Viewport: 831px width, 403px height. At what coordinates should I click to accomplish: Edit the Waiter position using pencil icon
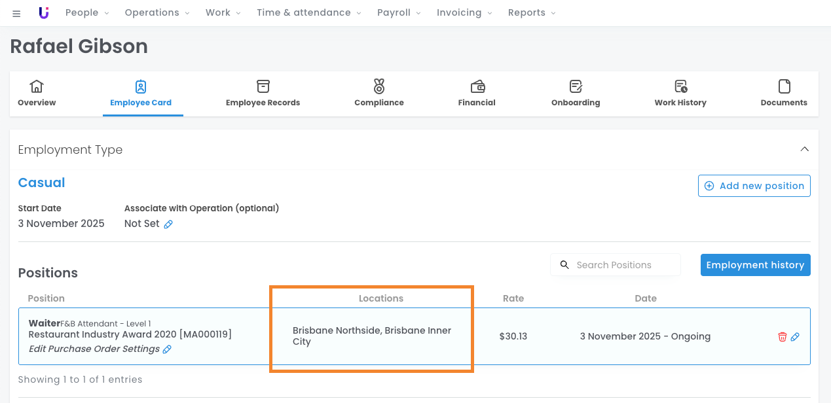tap(795, 337)
